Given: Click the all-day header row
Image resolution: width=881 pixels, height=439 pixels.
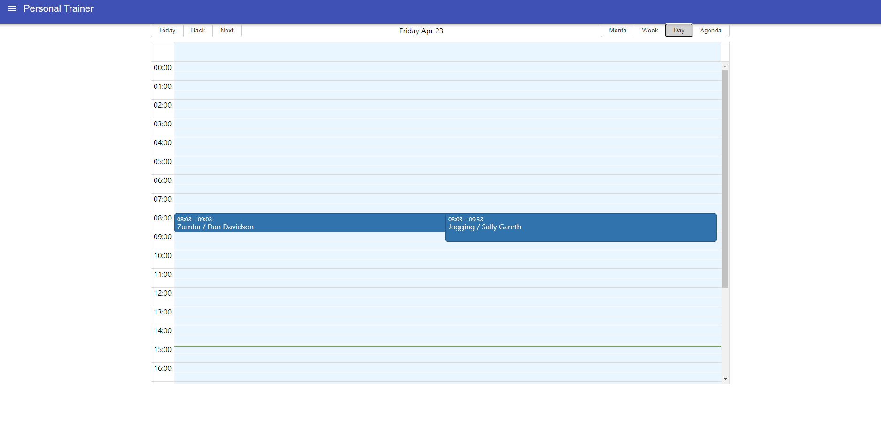Looking at the screenshot, I should coord(448,52).
